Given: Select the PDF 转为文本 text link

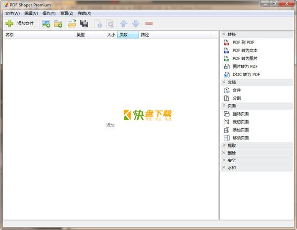Looking at the screenshot, I should (x=245, y=50).
